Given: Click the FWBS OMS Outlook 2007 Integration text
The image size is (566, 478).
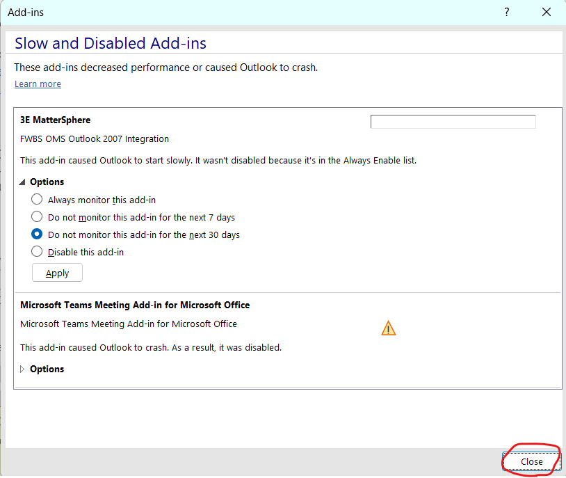Looking at the screenshot, I should tap(95, 139).
